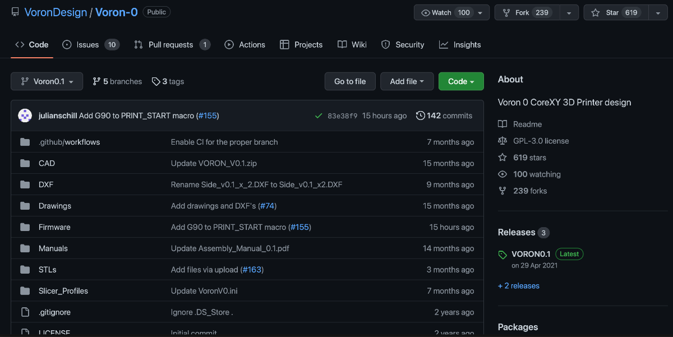The width and height of the screenshot is (673, 337).
Task: Show the + 2 releases link
Action: 519,285
